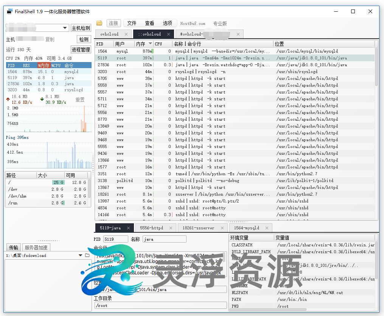Click 重置 to reset traffic stats
This screenshot has width=384, height=316.
(80, 100)
